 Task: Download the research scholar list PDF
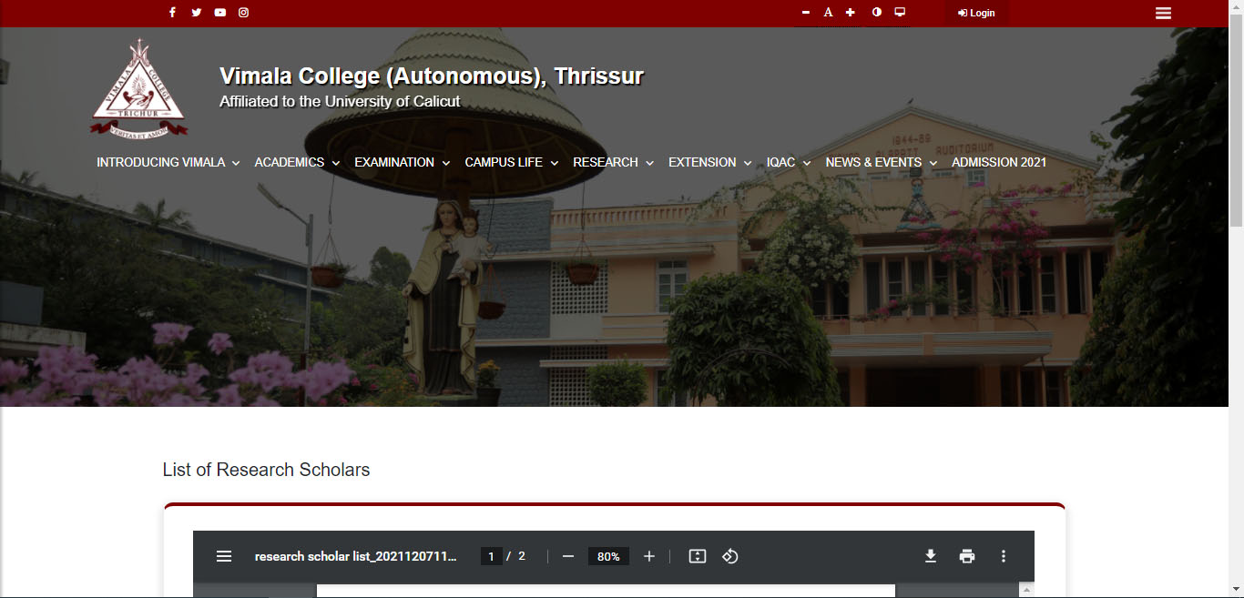point(931,556)
